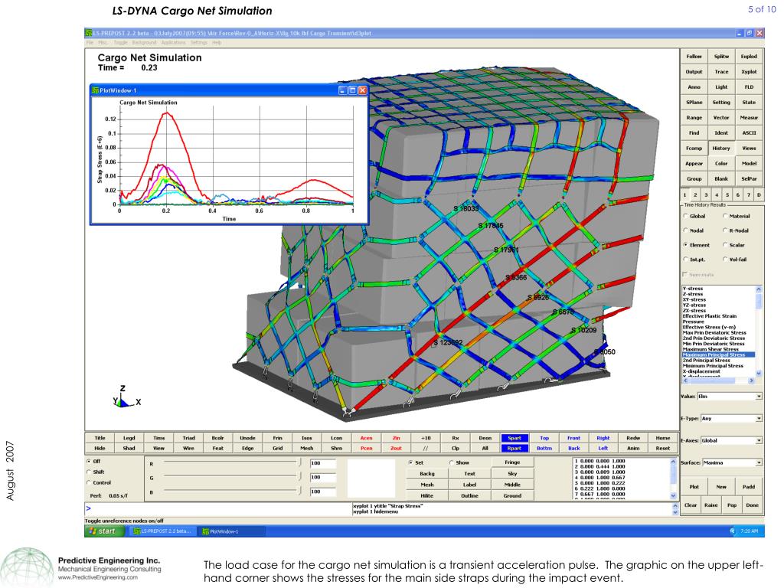Click the Home view button
Screen dimensions: 784x588
pyautogui.click(x=662, y=438)
